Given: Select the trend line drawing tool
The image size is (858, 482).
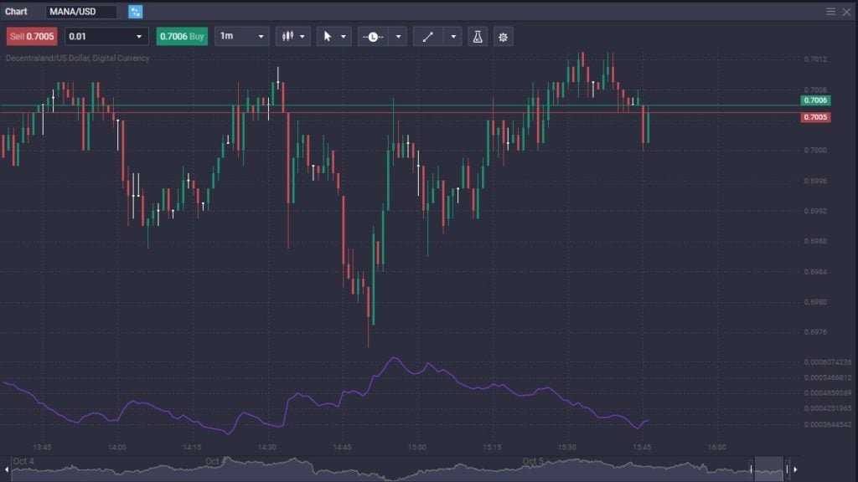Looking at the screenshot, I should [x=427, y=36].
